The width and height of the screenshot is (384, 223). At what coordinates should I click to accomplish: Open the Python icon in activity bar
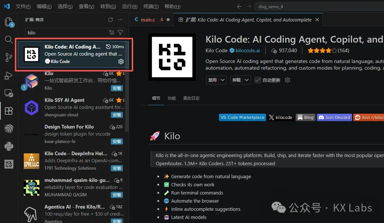click(9, 146)
